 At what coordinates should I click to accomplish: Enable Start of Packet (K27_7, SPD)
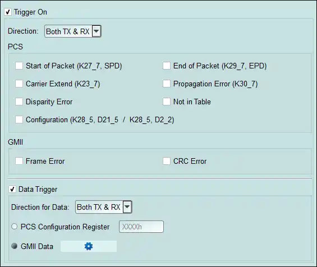coord(19,66)
